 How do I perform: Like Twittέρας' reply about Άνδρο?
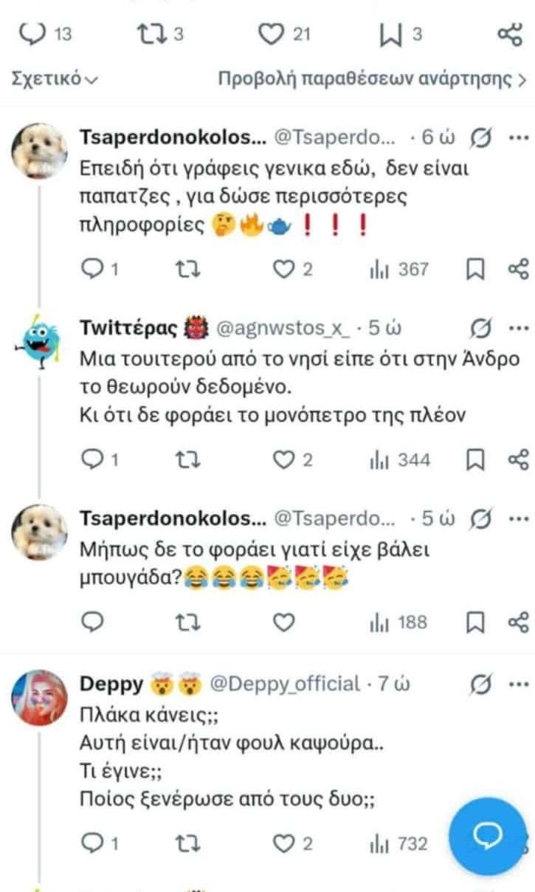click(284, 460)
